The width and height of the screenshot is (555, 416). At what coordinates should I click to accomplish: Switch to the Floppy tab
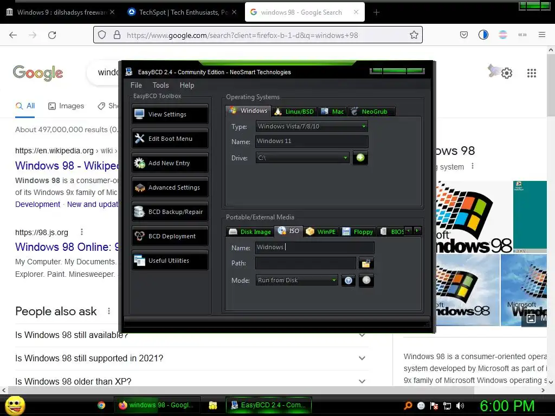point(358,232)
